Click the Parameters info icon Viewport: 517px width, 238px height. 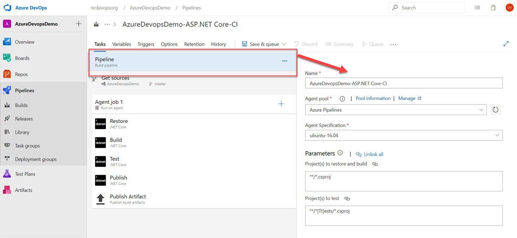pyautogui.click(x=340, y=153)
